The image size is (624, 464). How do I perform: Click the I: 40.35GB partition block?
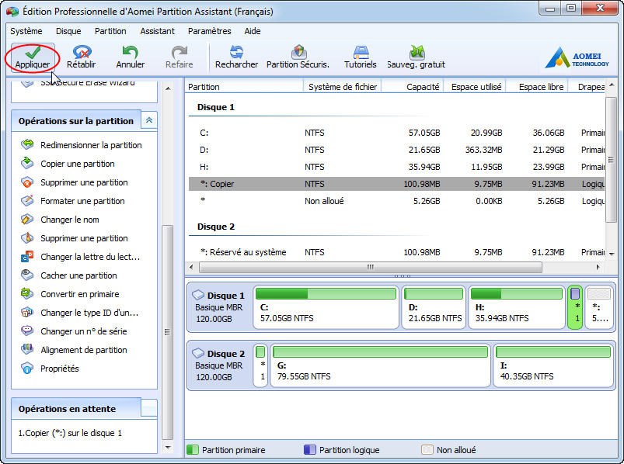pyautogui.click(x=553, y=365)
